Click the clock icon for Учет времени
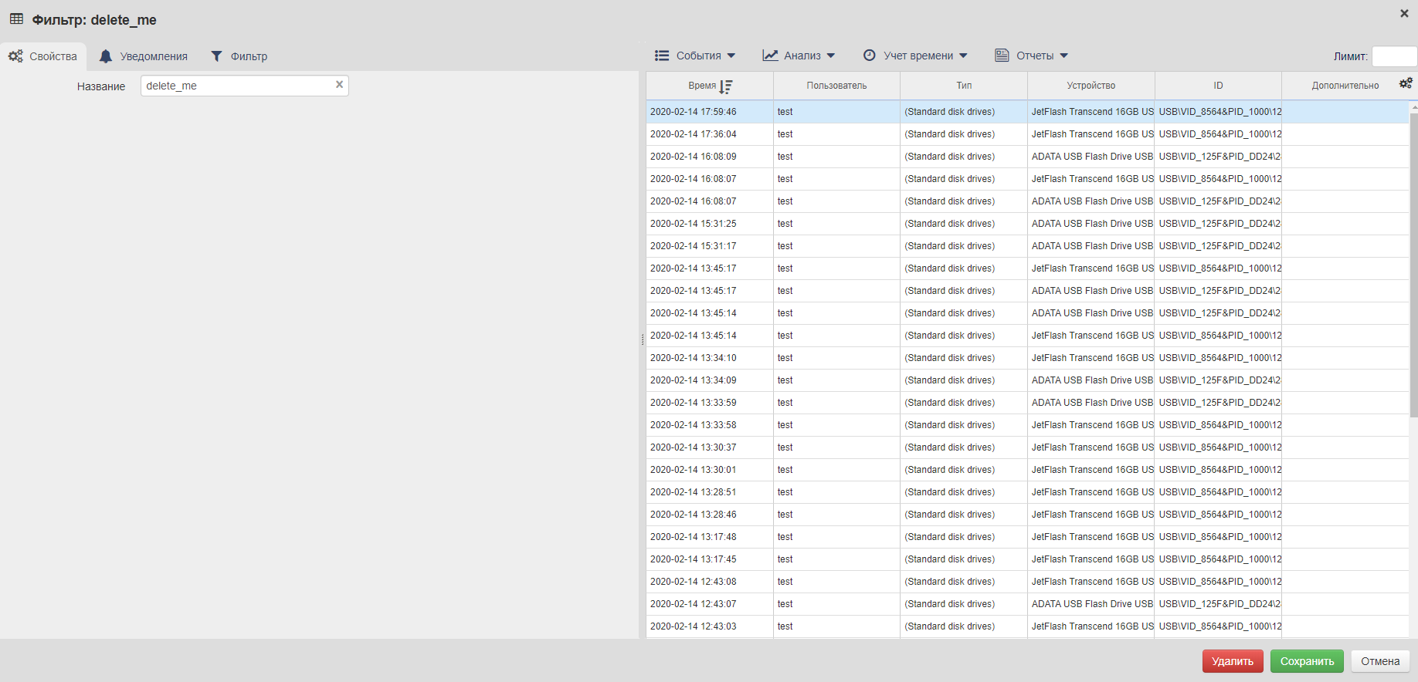 pyautogui.click(x=870, y=56)
